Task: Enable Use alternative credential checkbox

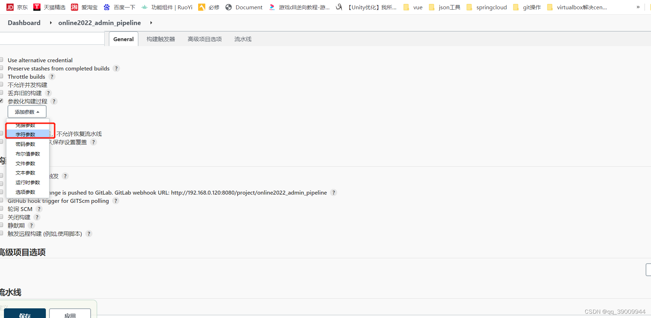Action: 1,60
